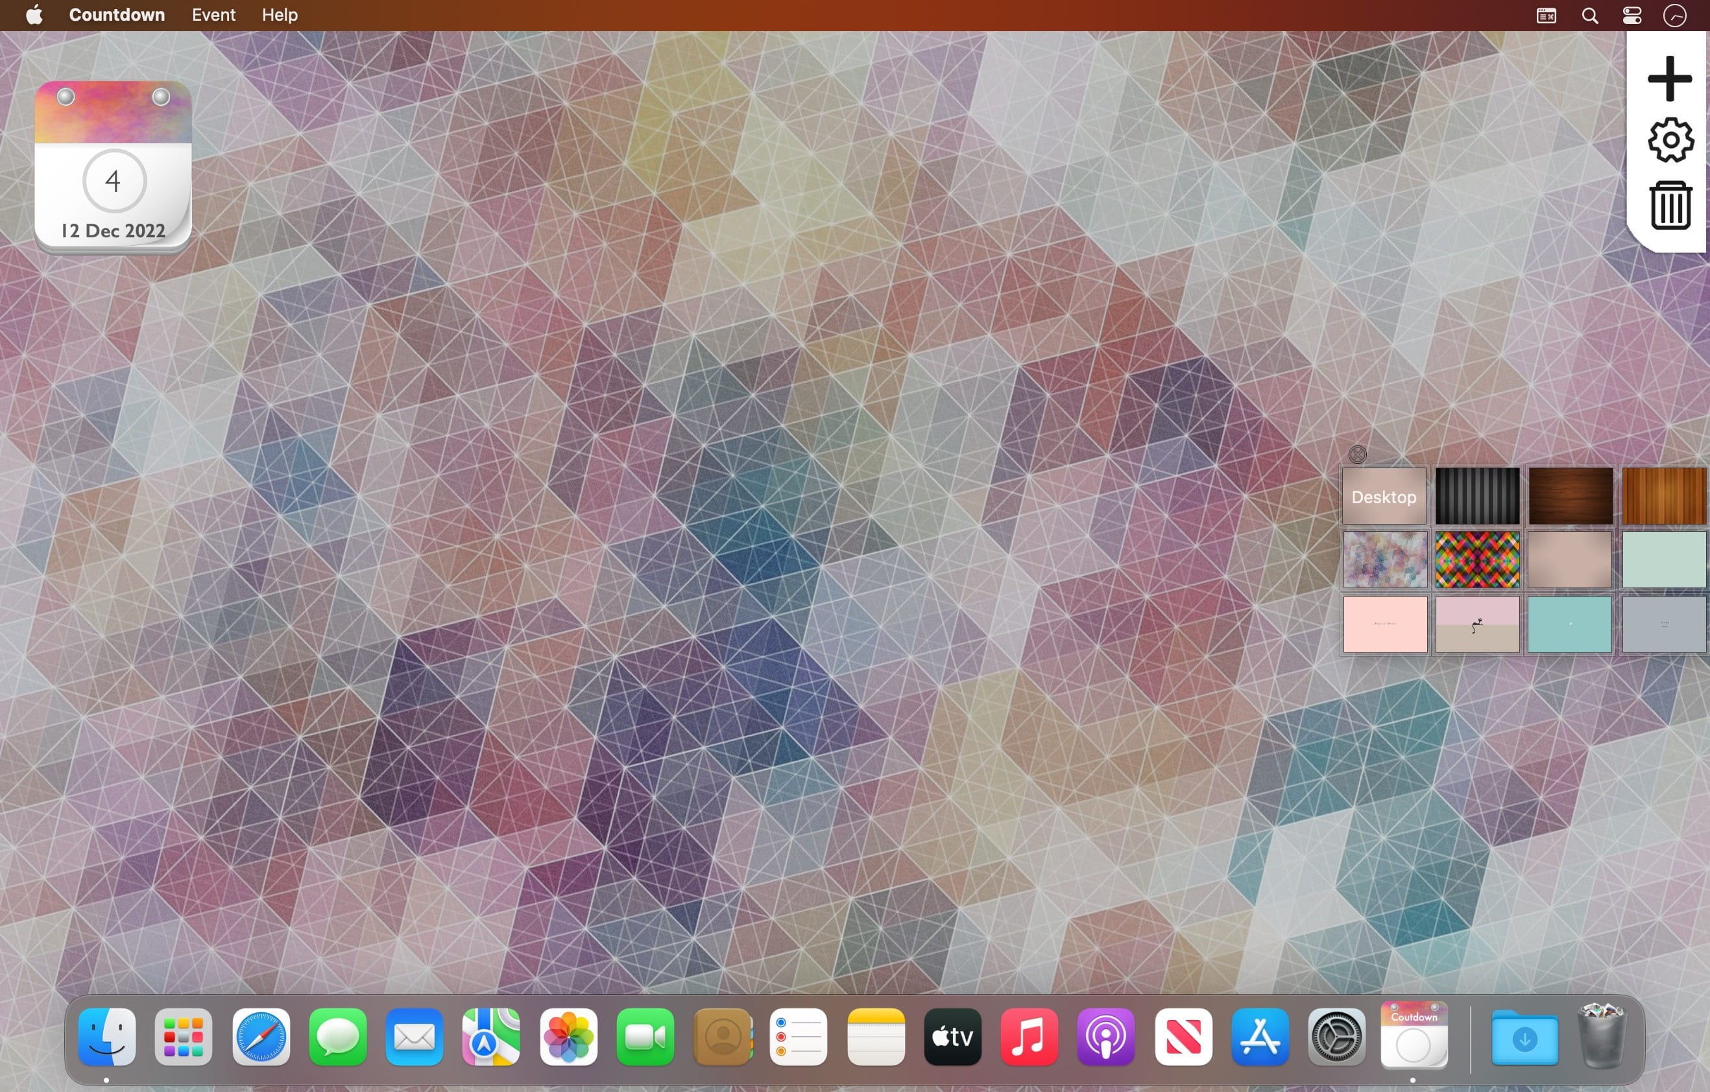The height and width of the screenshot is (1092, 1710).
Task: Open the Event menu
Action: (214, 15)
